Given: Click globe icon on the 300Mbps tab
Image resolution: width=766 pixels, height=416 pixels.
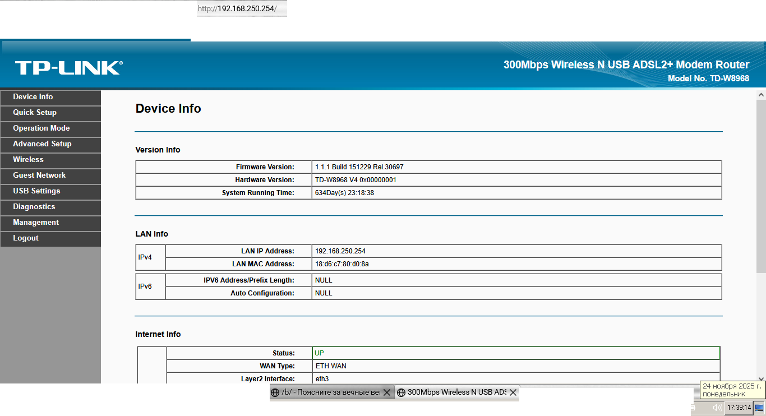Looking at the screenshot, I should click(401, 392).
